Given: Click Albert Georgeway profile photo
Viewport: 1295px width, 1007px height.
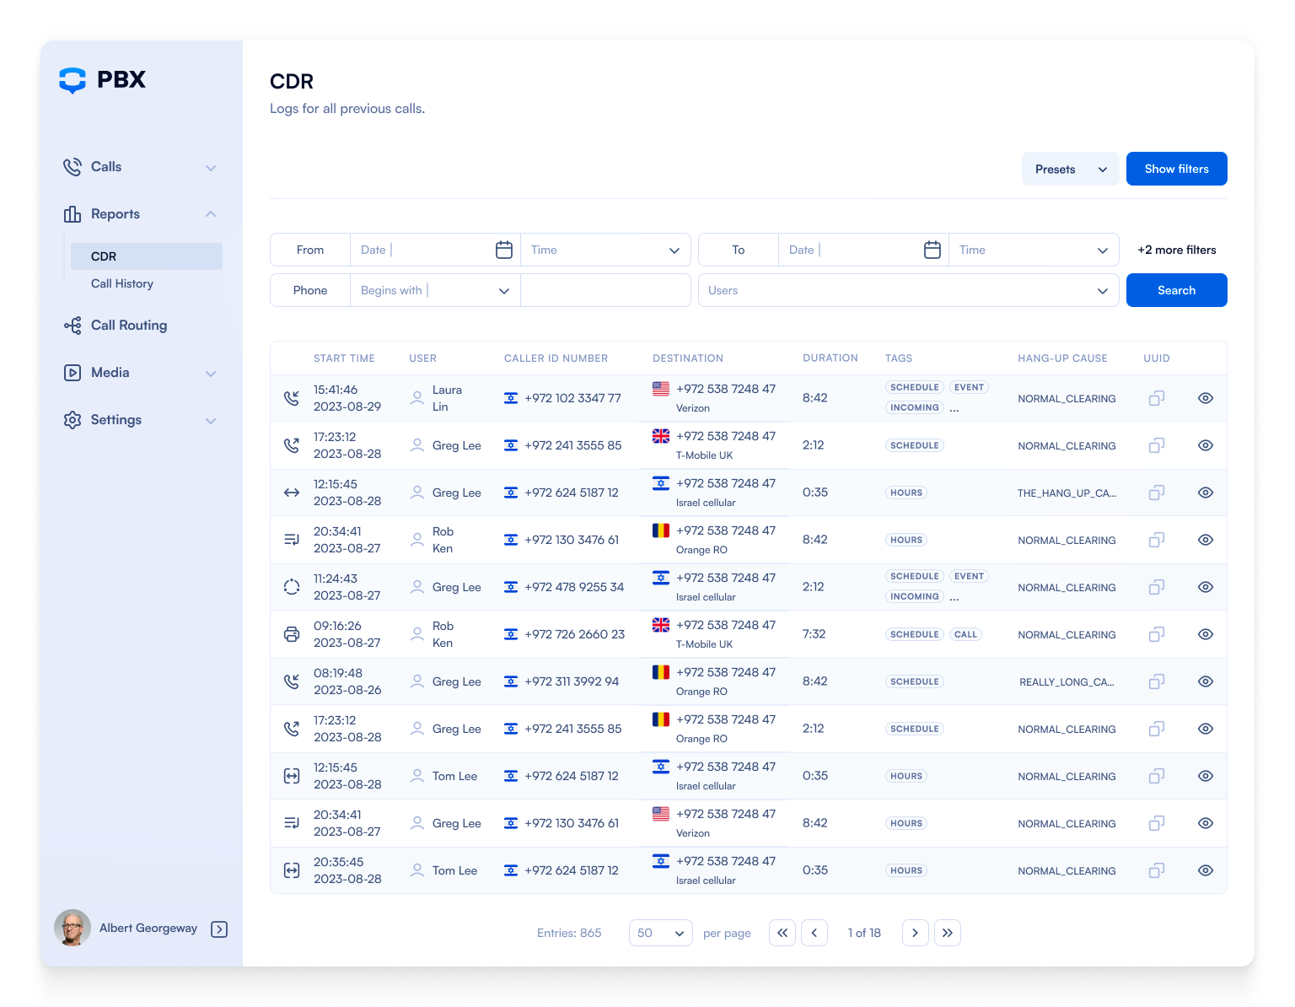Looking at the screenshot, I should [x=73, y=928].
